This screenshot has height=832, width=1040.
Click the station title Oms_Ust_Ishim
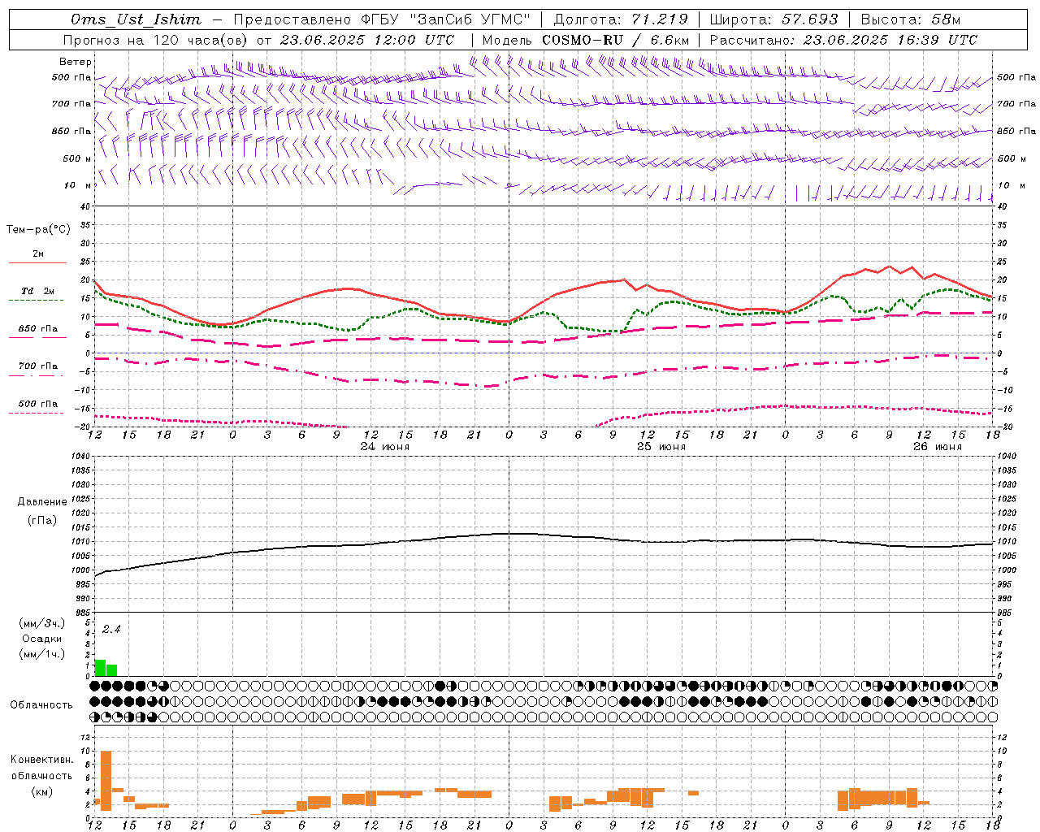pyautogui.click(x=136, y=19)
